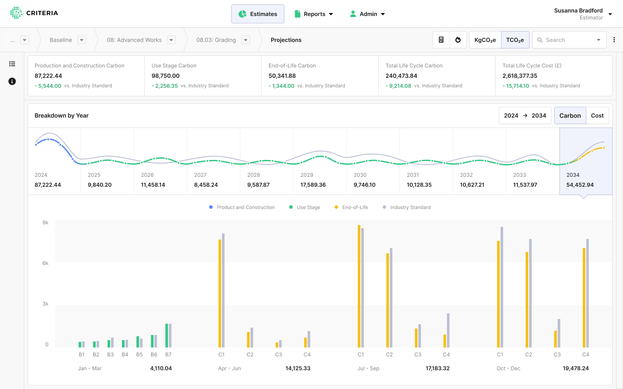Viewport: 623px width, 389px height.
Task: Click the info circle sidebar icon
Action: pyautogui.click(x=12, y=81)
